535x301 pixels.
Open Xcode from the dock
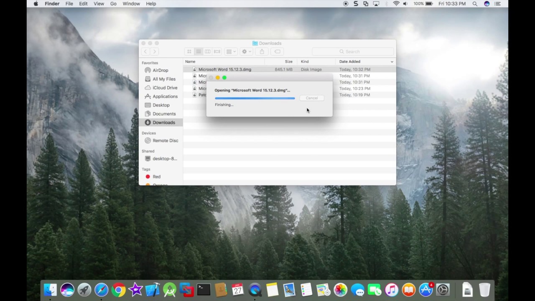point(153,290)
